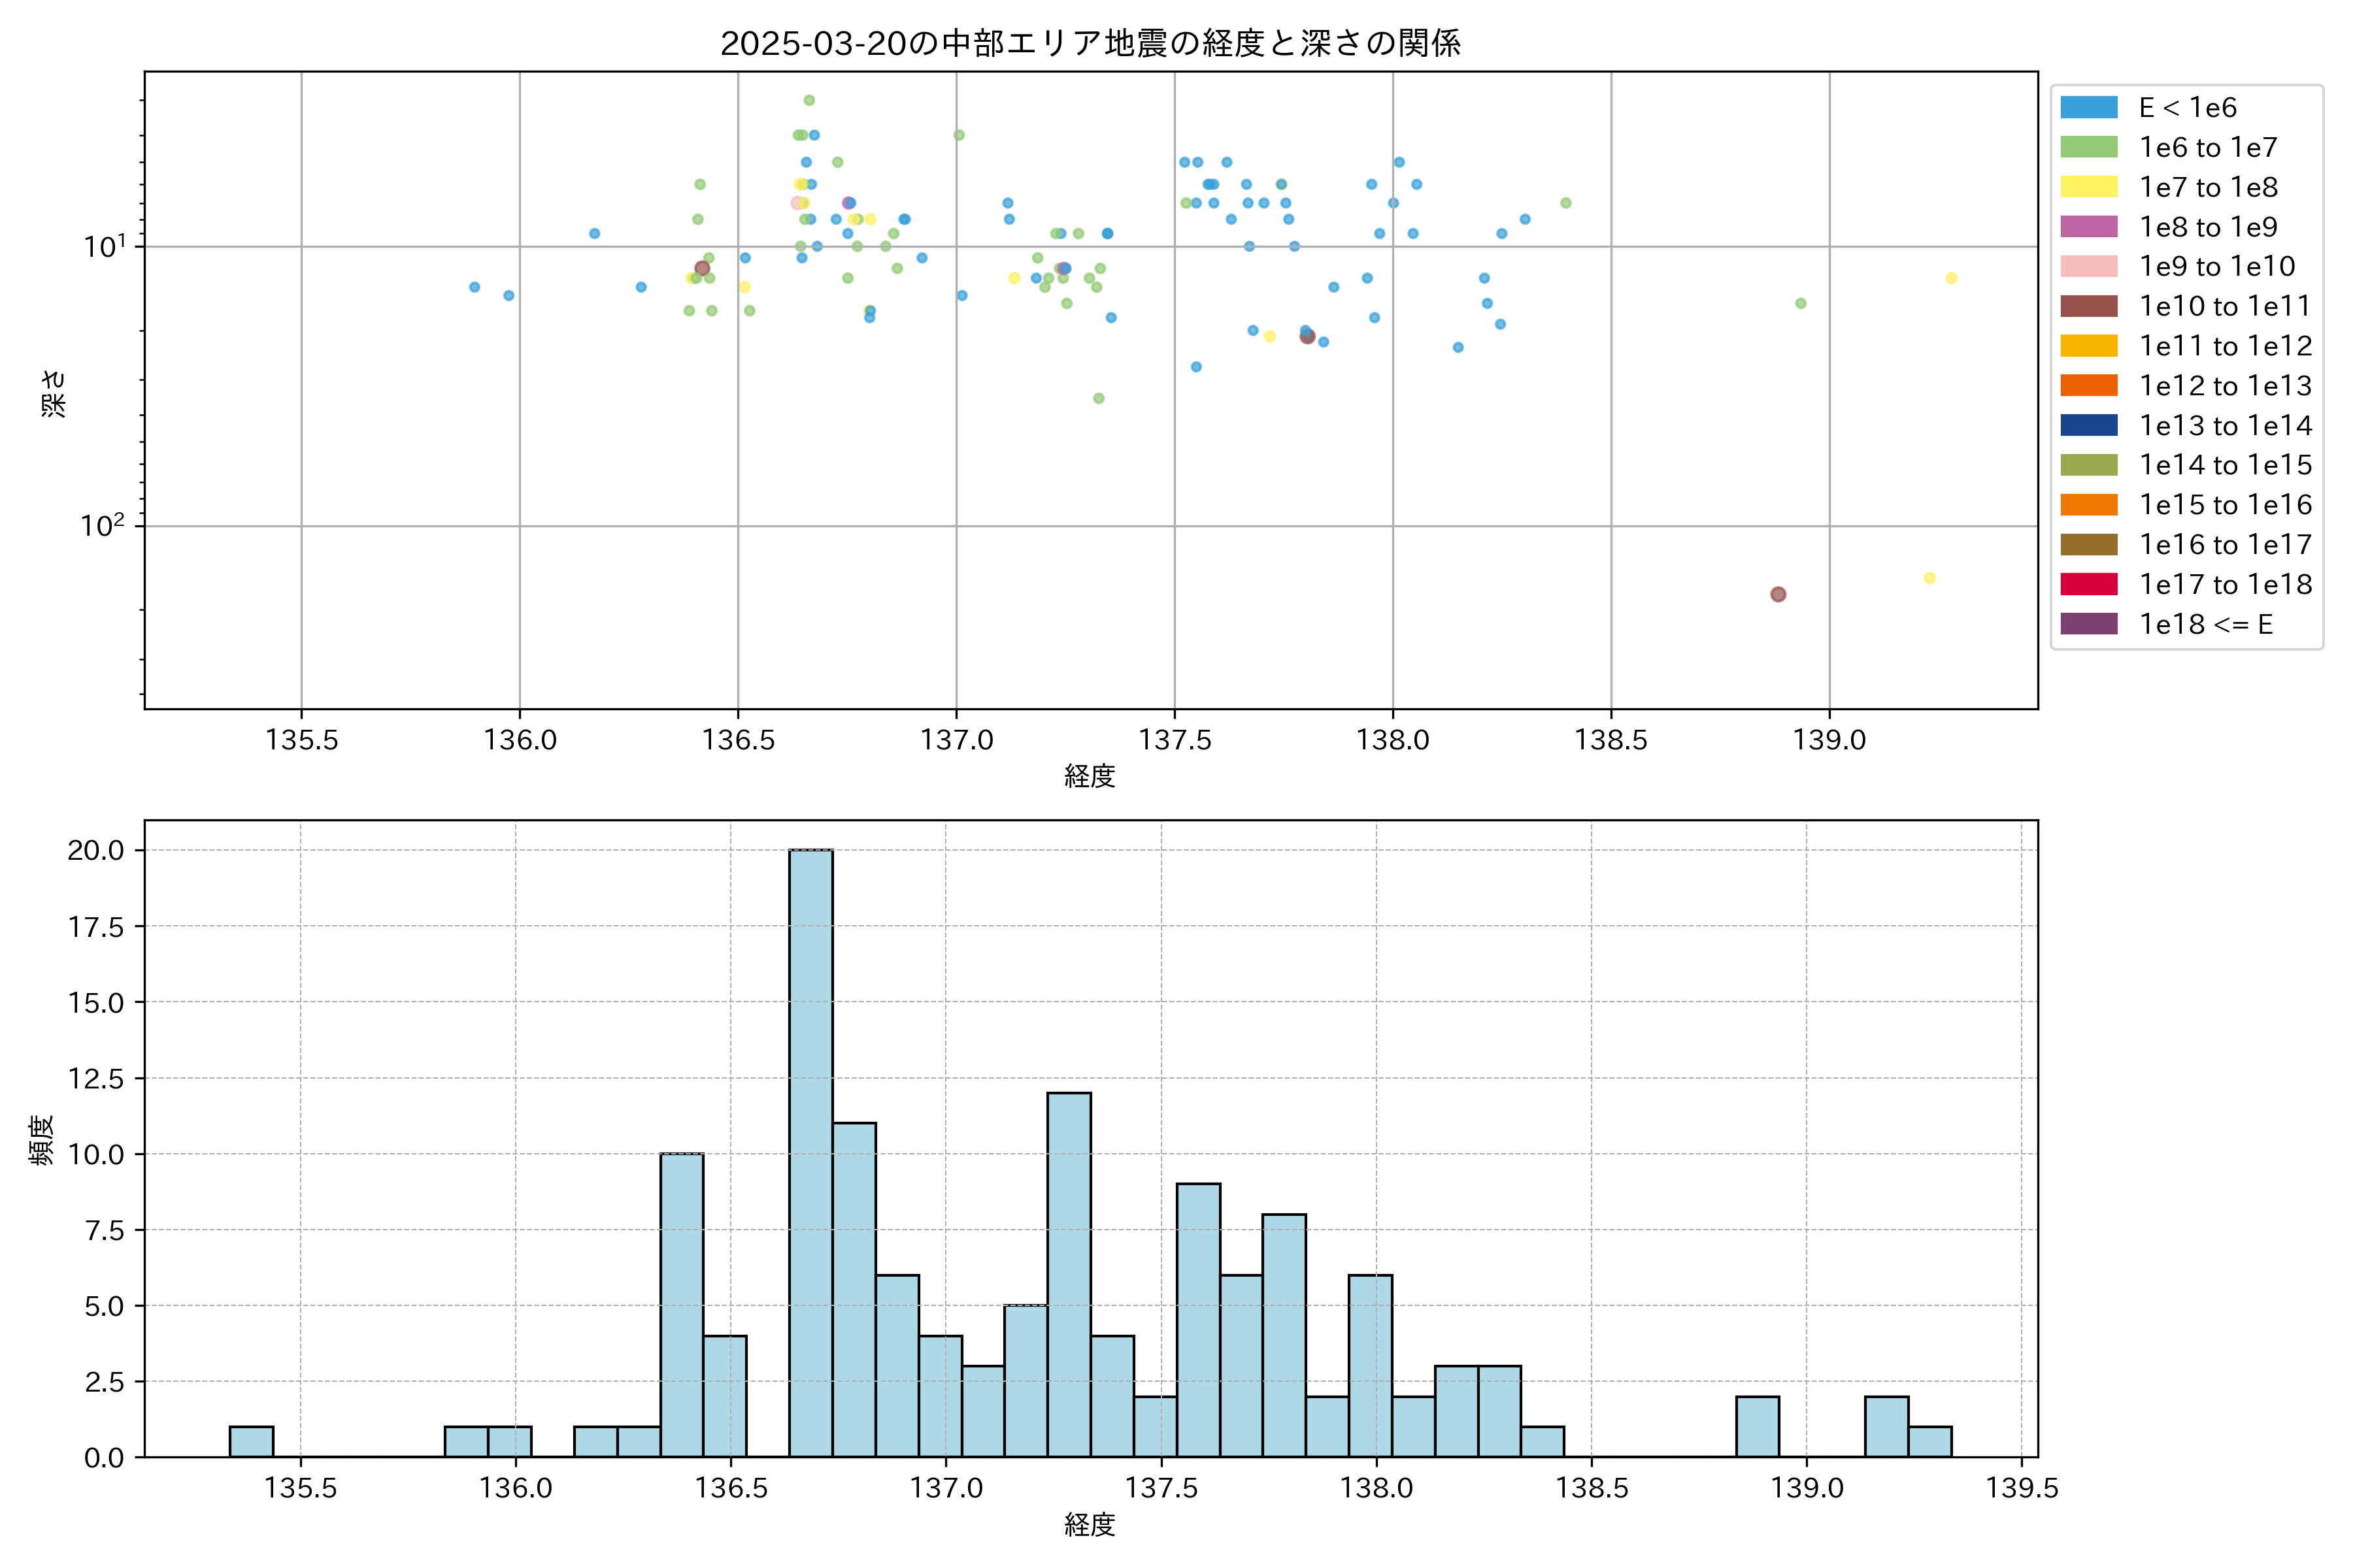
Task: Click the topmost green scatter point near 136.7
Action: 809,100
